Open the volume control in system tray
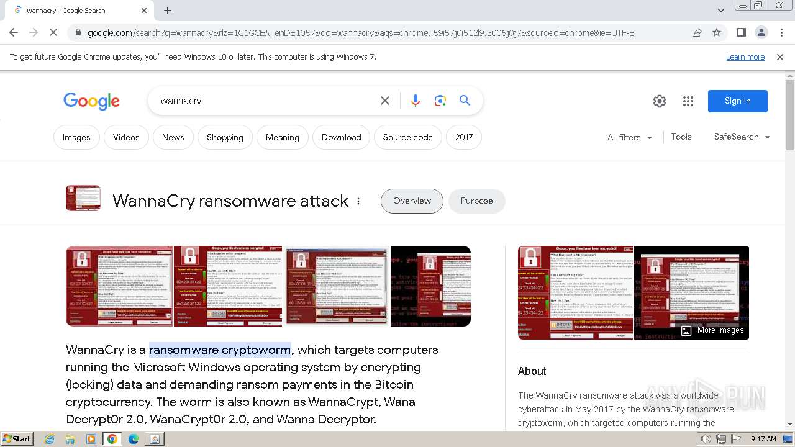The image size is (795, 447). (x=706, y=439)
